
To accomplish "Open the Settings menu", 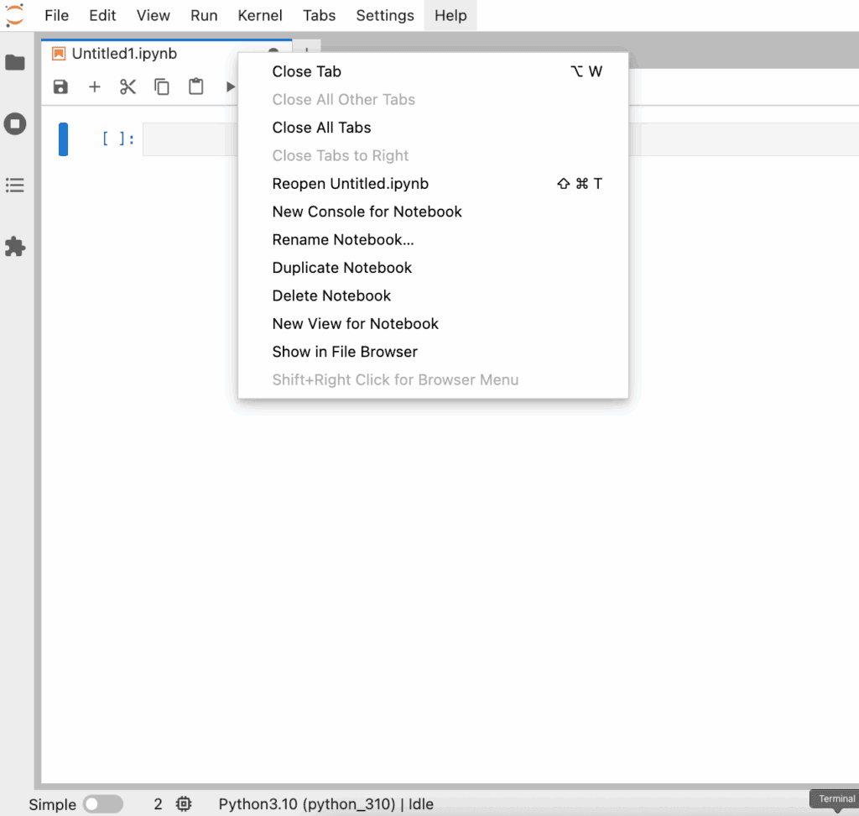I will coord(385,16).
